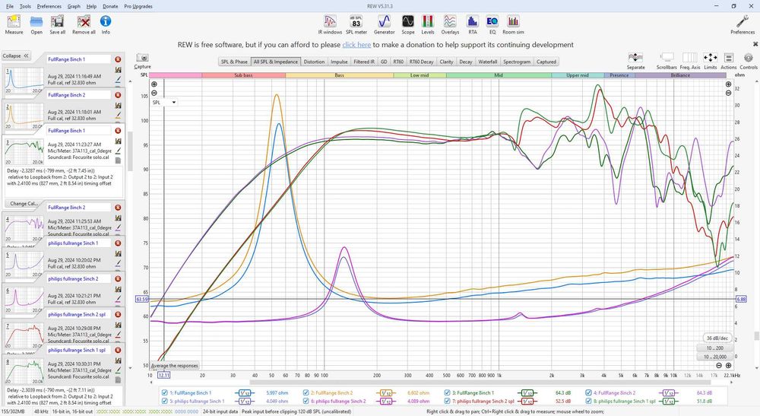
Task: Open the Pro Upgrades menu
Action: (x=138, y=6)
